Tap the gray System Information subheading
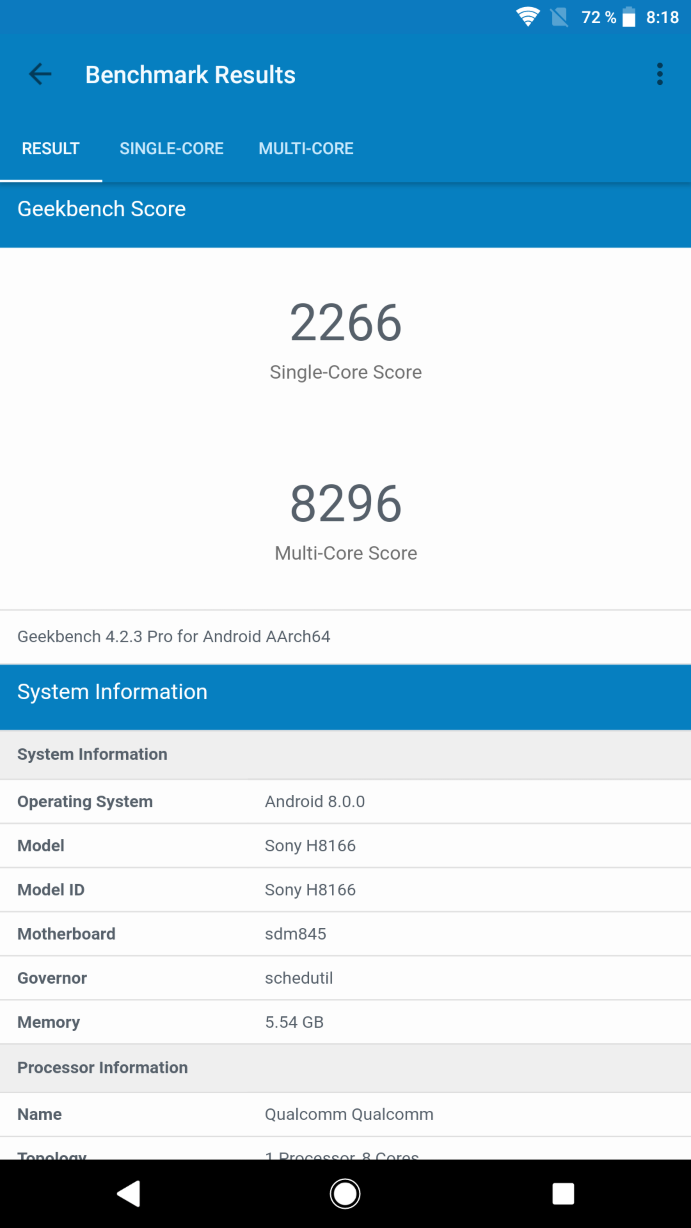691x1228 pixels. (92, 754)
